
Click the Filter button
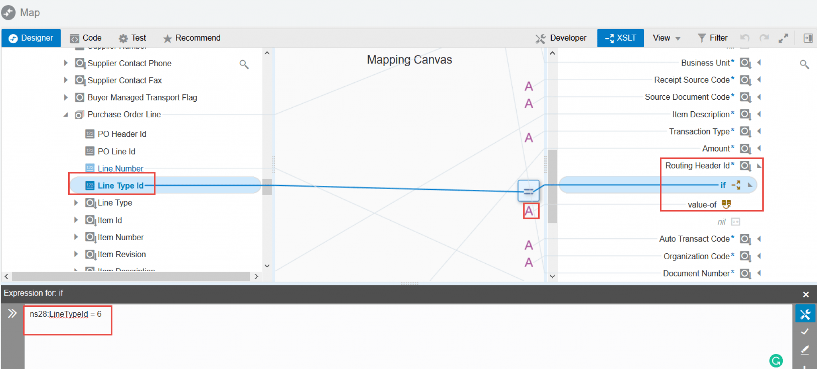[713, 38]
